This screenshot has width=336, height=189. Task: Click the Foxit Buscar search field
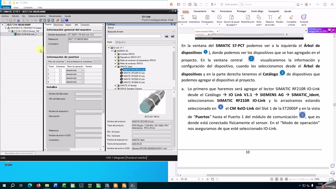pos(266,4)
